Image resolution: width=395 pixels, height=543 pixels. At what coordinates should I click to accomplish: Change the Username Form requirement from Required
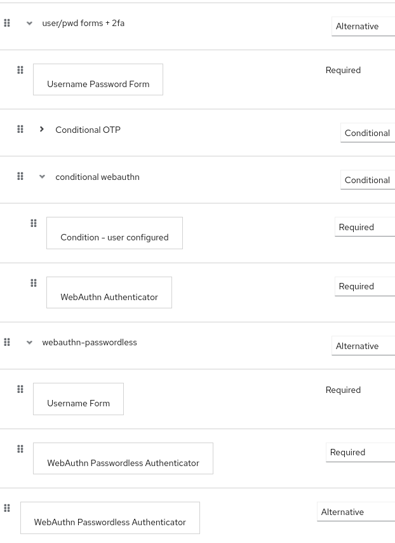coord(343,390)
